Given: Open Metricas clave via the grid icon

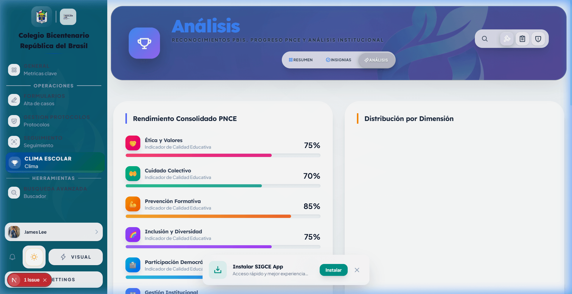Looking at the screenshot, I should (14, 70).
